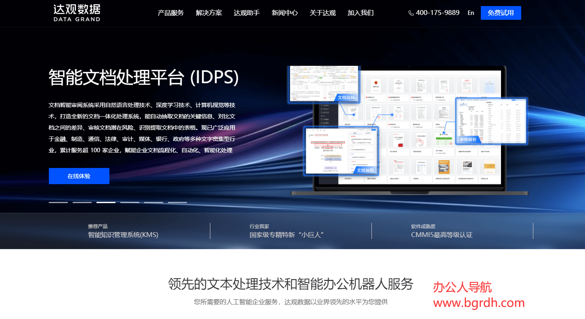Click the 表格解析 label on the laptop image

(468, 139)
